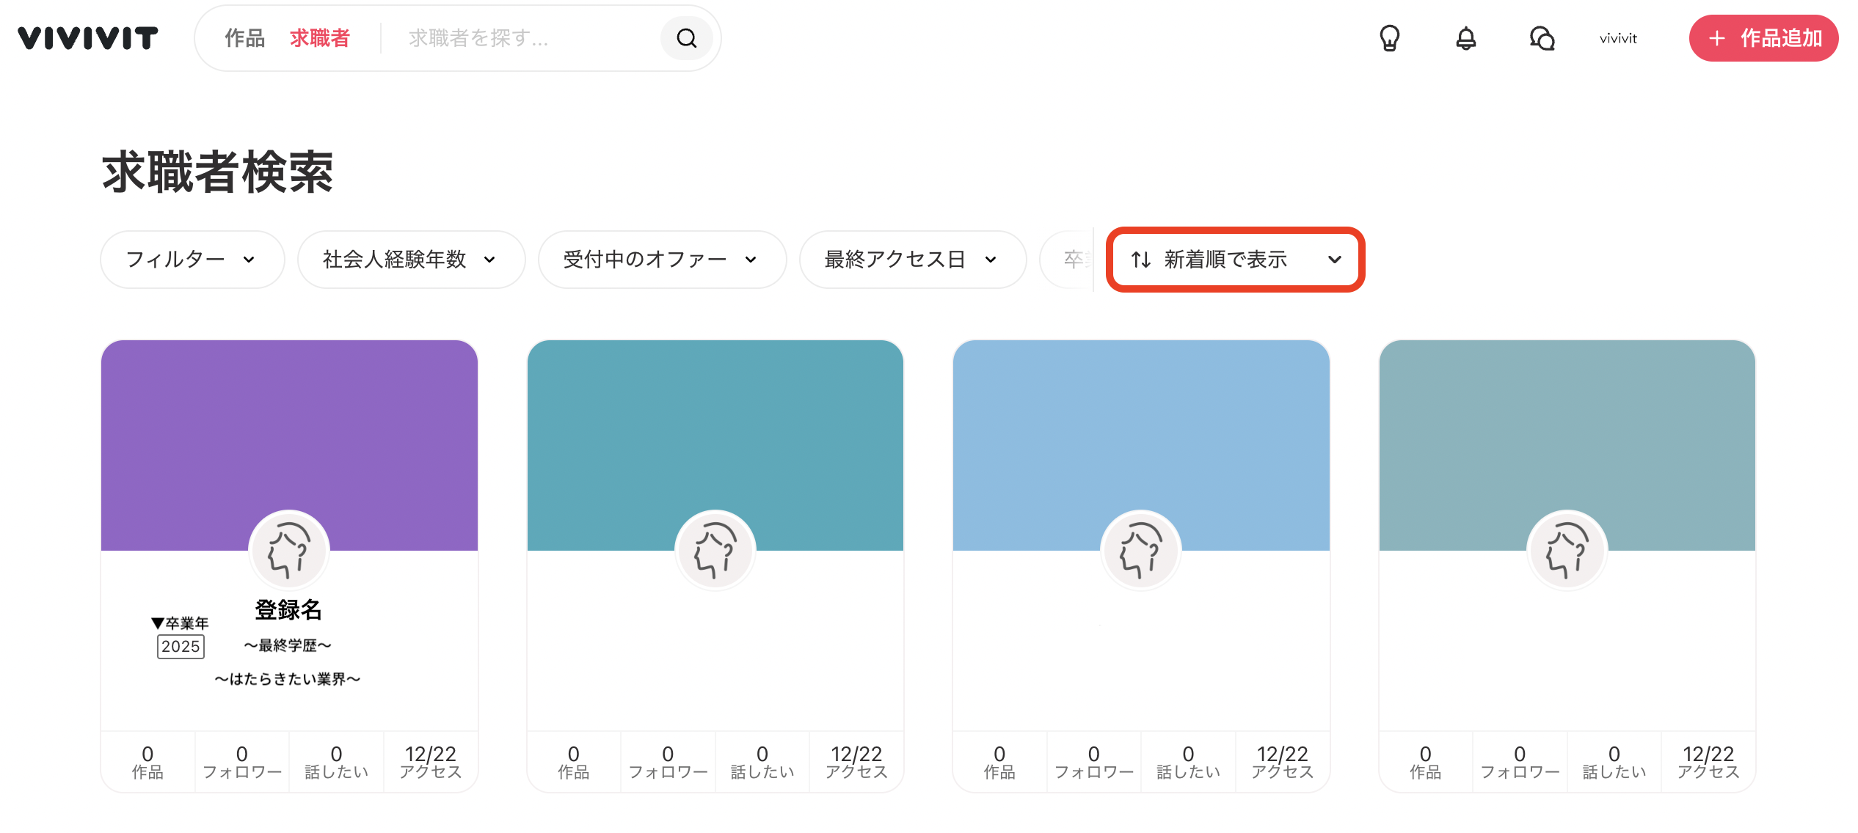Click avatar icon on the teal card
1858x833 pixels.
(x=715, y=550)
